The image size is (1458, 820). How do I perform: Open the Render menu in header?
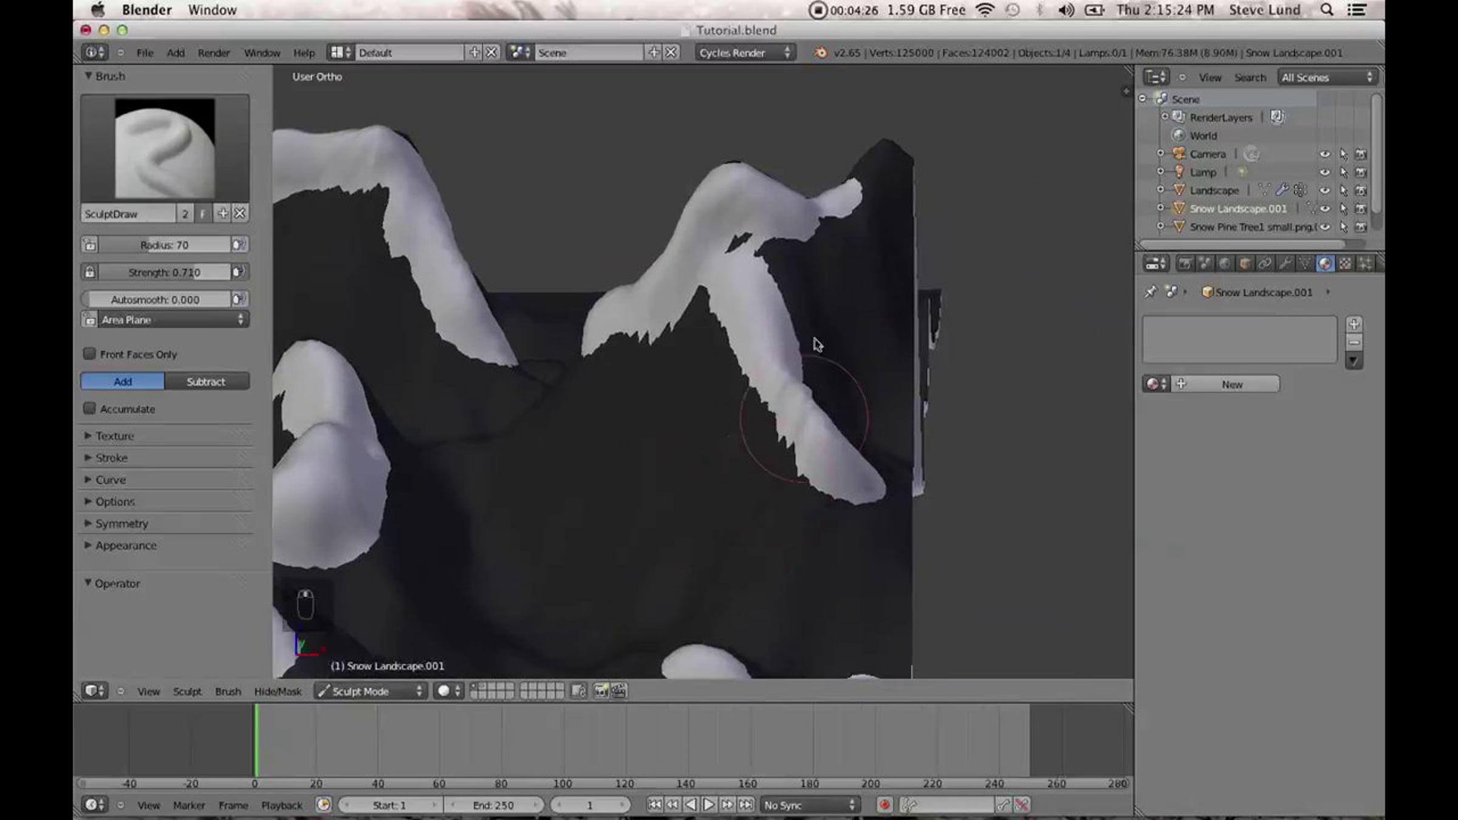pyautogui.click(x=213, y=53)
